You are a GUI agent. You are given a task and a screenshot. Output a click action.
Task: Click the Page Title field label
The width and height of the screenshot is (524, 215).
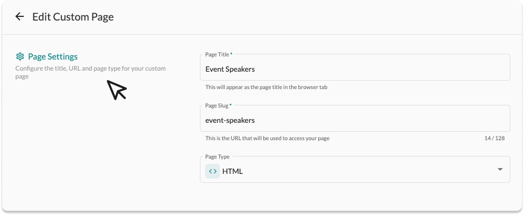tap(217, 54)
